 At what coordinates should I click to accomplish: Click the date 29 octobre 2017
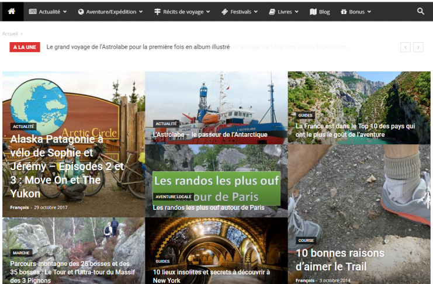point(50,207)
